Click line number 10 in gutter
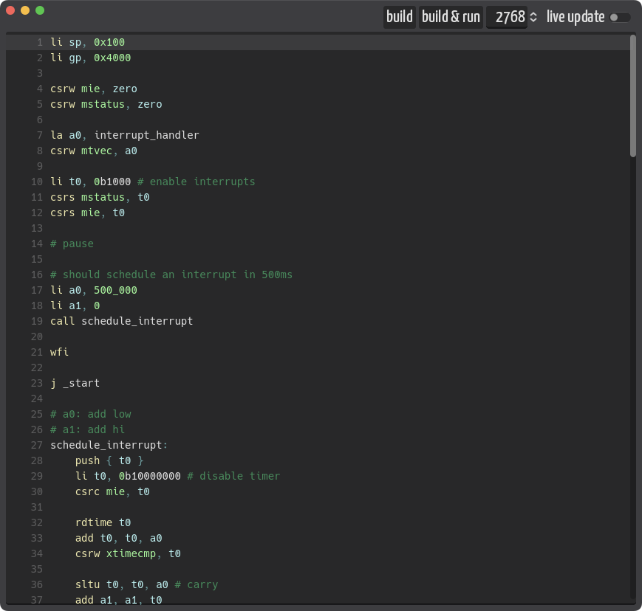This screenshot has height=611, width=642. pyautogui.click(x=37, y=182)
